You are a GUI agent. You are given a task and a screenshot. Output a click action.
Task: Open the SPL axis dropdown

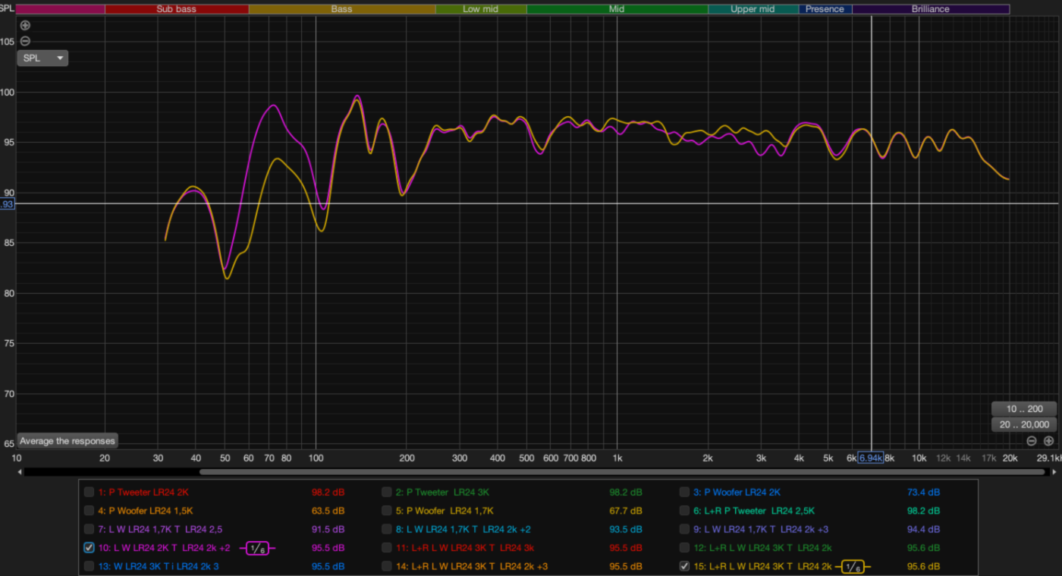pos(42,58)
